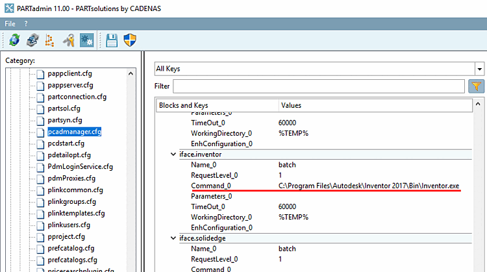Select pappclient.cfg in the category tree
Viewport: 487px width, 272px height.
(x=70, y=73)
